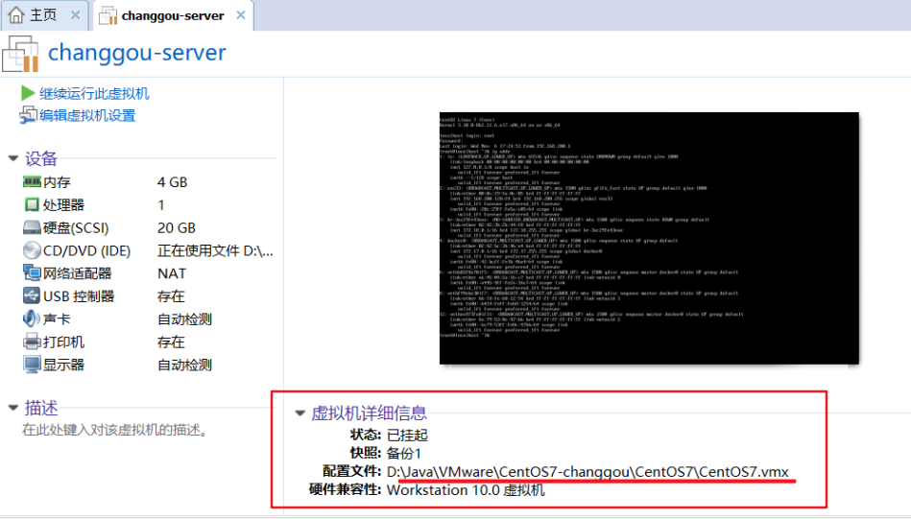Open 编辑虚拟机设置 link
The image size is (911, 519).
tap(87, 115)
